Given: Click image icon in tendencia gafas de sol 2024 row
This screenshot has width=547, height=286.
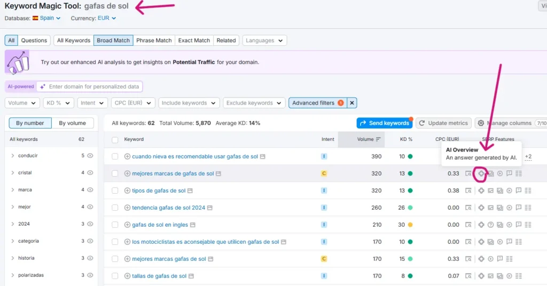Looking at the screenshot, I should pos(490,208).
